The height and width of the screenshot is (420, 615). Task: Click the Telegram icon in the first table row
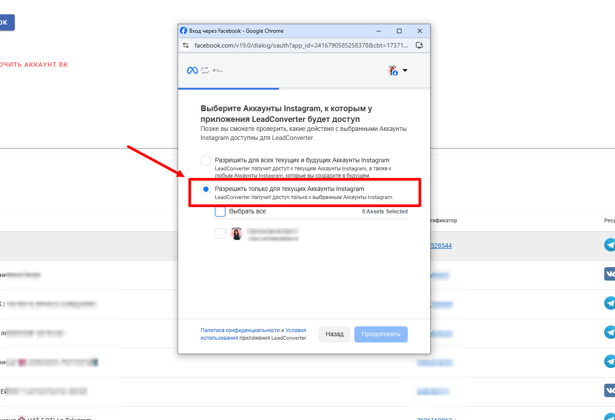610,245
